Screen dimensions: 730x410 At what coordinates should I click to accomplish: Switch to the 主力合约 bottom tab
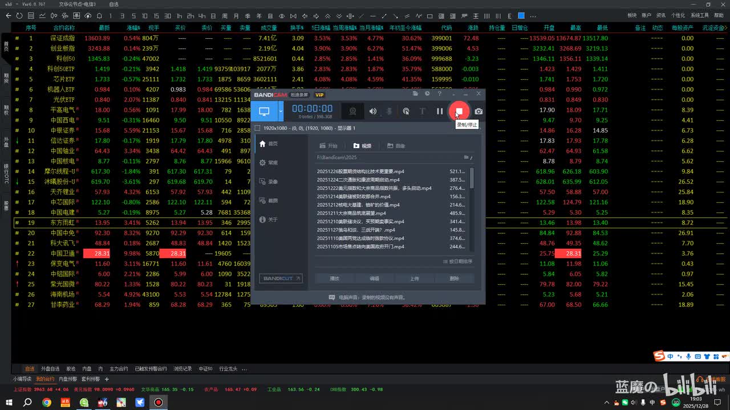pos(119,369)
